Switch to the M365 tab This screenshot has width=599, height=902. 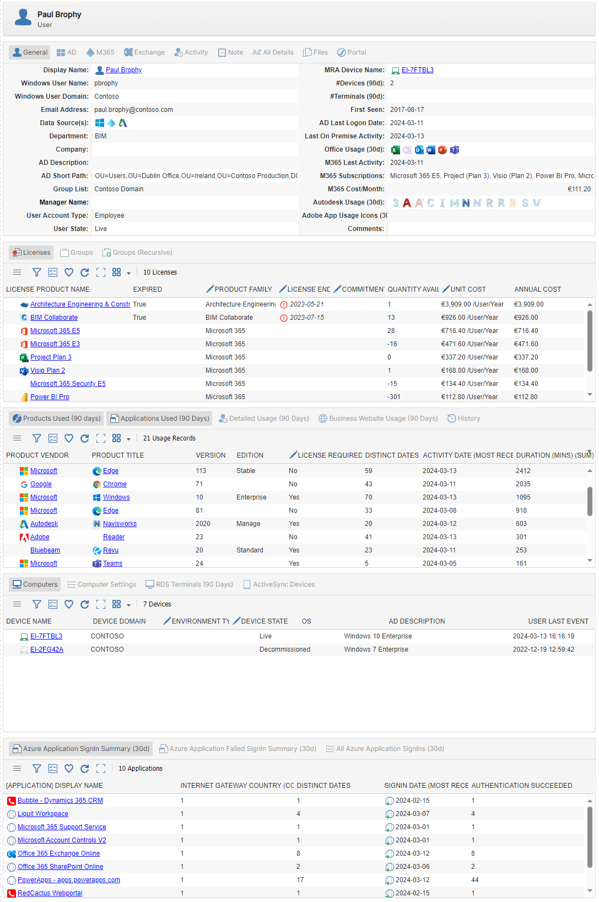pyautogui.click(x=100, y=52)
